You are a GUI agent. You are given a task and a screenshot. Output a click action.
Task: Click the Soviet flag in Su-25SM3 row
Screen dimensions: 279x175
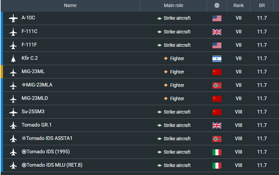point(217,112)
